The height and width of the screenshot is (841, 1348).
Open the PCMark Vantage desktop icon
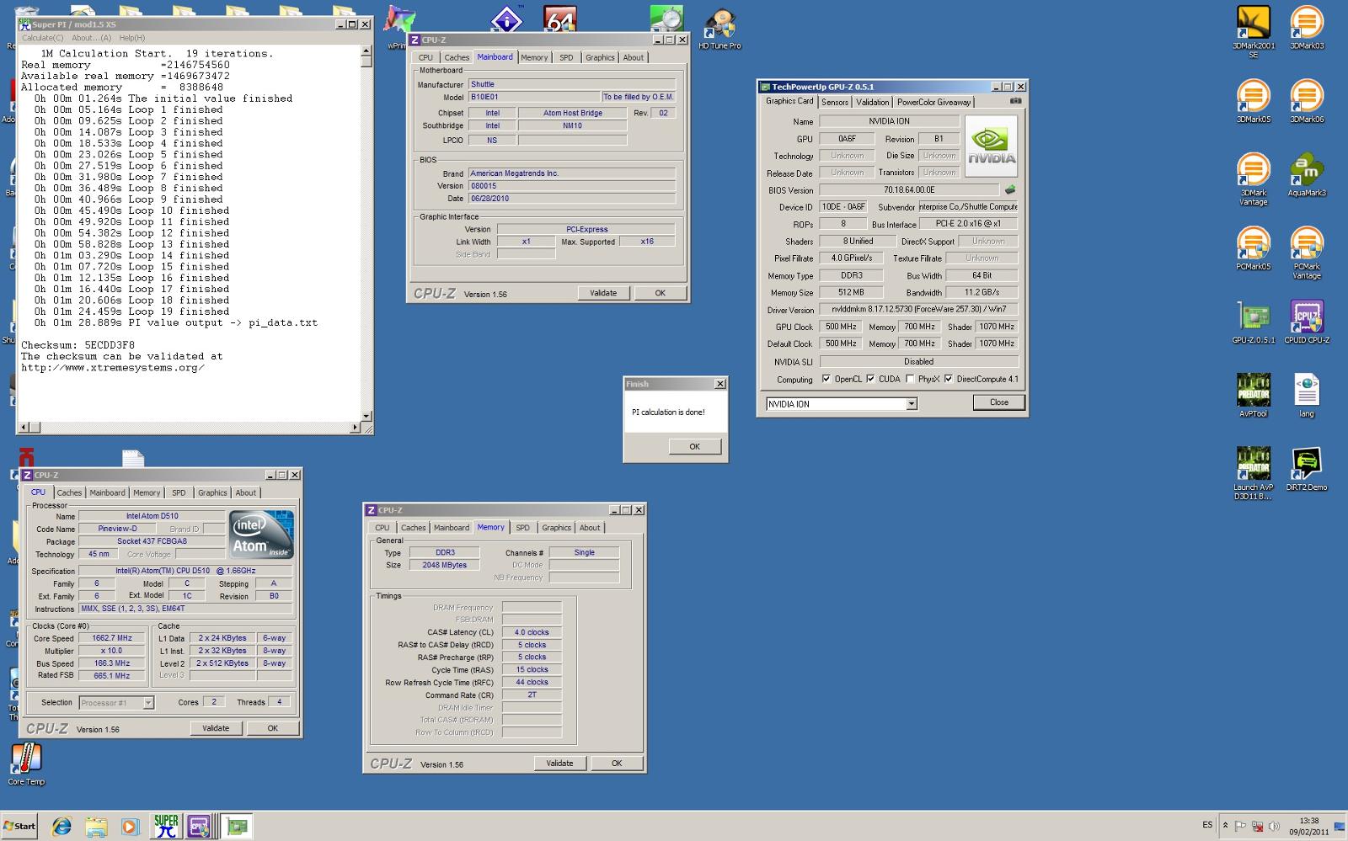click(x=1306, y=253)
